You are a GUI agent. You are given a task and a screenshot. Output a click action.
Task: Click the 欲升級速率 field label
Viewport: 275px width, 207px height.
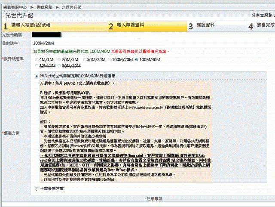click(13, 59)
